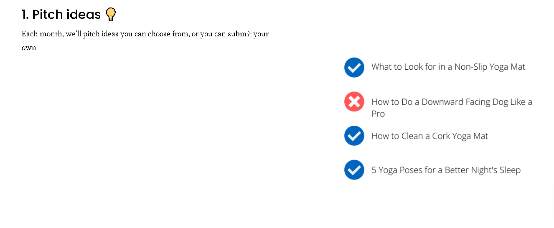This screenshot has width=554, height=228.
Task: Click the word 'Pro' under Downward Facing Dog
Action: coord(378,114)
